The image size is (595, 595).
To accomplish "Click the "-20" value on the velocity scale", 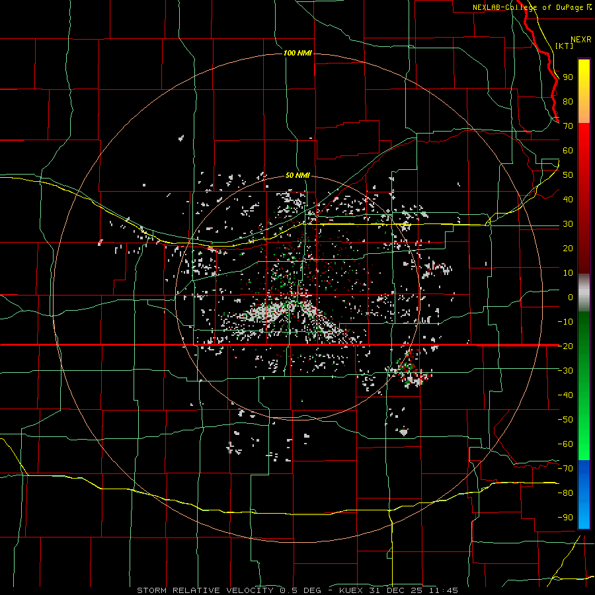I will click(x=565, y=346).
